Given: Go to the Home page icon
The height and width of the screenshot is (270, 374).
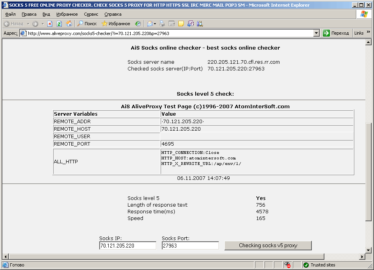Looking at the screenshot, I should 69,24.
